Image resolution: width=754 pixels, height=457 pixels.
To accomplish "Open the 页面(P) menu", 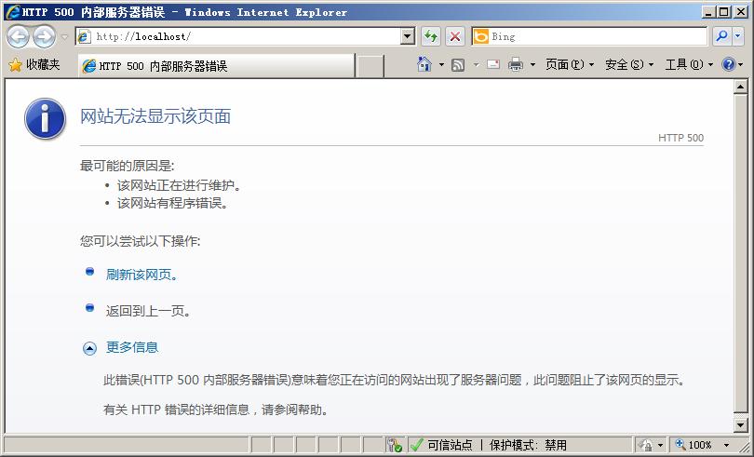I will (570, 64).
